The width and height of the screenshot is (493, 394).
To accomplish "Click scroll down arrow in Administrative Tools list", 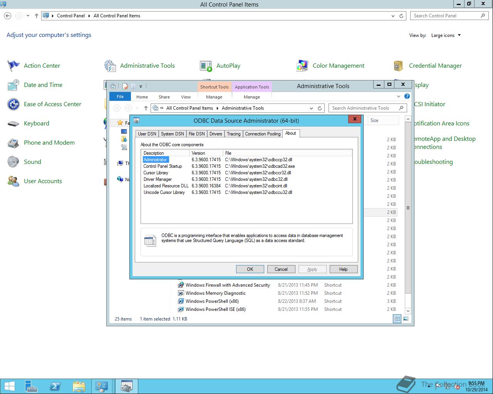I will pos(408,311).
